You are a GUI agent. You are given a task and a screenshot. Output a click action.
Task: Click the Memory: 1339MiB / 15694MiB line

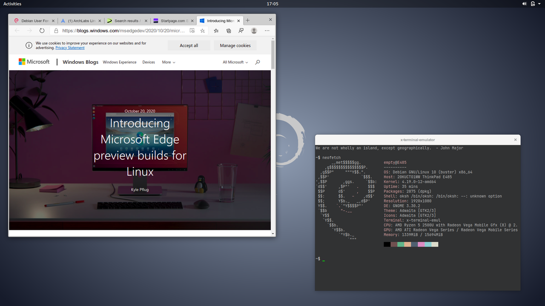coord(413,235)
